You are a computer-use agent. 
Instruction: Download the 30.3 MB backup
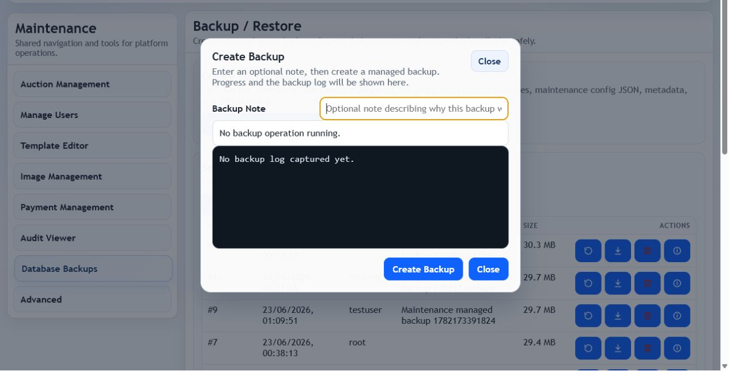(x=618, y=251)
